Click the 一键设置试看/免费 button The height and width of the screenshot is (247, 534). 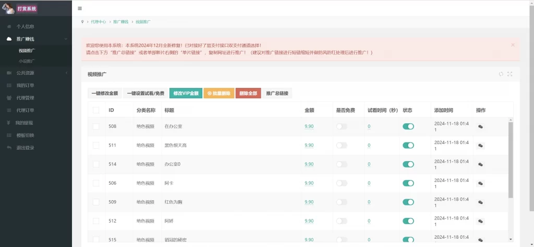pyautogui.click(x=146, y=93)
